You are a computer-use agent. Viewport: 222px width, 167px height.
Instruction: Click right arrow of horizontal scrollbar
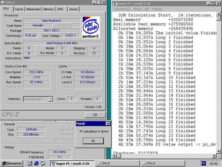[x=214, y=156]
